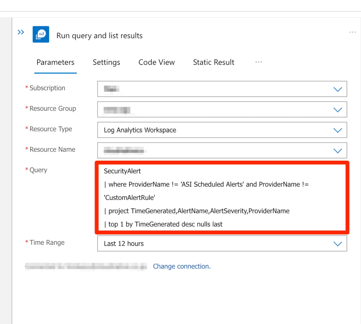
Task: Click the Azure Monitor Logs connector icon
Action: pos(41,35)
